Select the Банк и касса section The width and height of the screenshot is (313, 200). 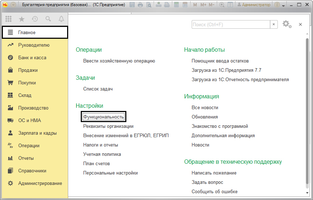coord(32,58)
